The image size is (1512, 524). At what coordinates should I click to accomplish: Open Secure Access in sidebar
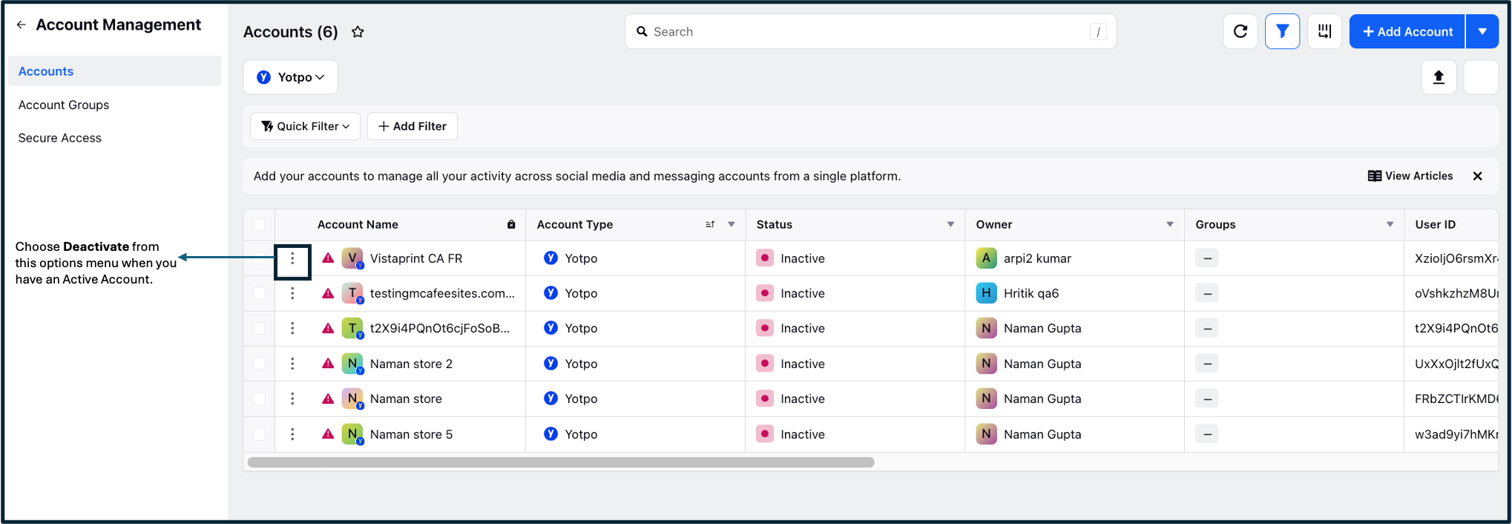tap(60, 138)
